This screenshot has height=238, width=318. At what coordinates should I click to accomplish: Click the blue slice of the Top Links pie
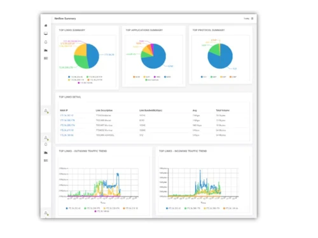93,55
